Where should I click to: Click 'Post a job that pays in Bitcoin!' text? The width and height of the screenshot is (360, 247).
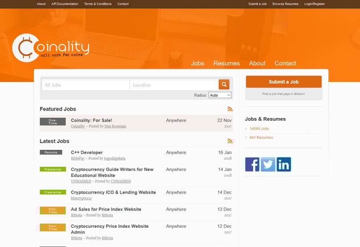click(283, 94)
